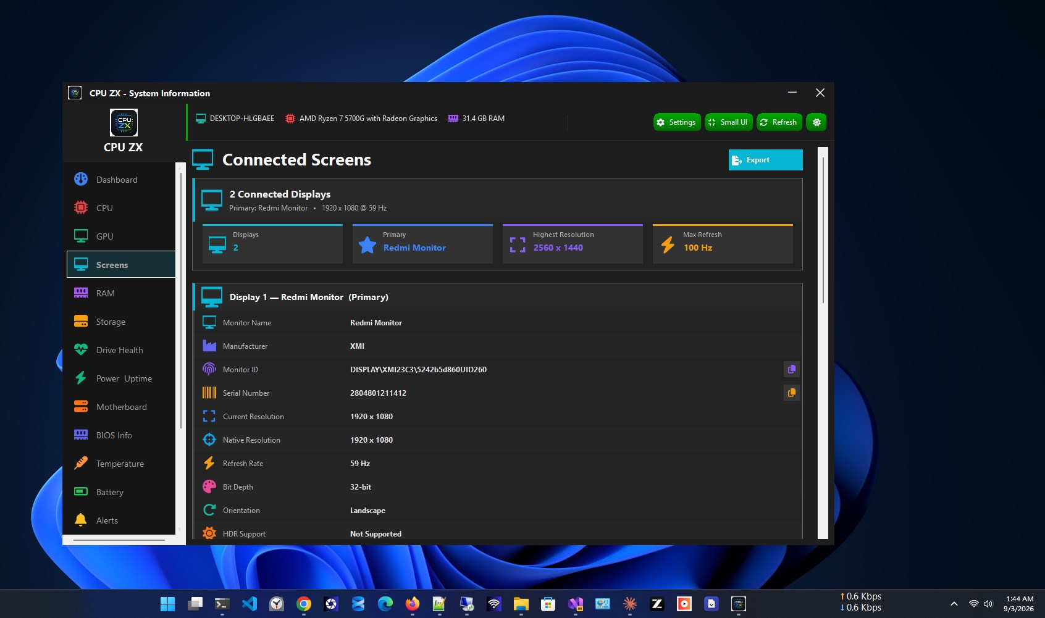Click the serial number 2804801211412

pyautogui.click(x=378, y=393)
